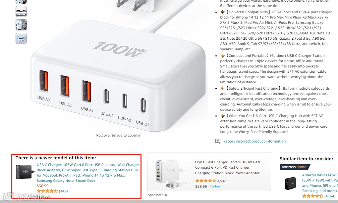Viewport: 338px width, 203px height.
Task: Click the $36.99 price of newer model
Action: point(43,186)
